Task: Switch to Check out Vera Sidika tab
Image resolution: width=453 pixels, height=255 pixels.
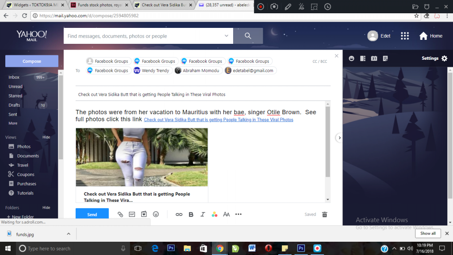Action: pyautogui.click(x=164, y=5)
